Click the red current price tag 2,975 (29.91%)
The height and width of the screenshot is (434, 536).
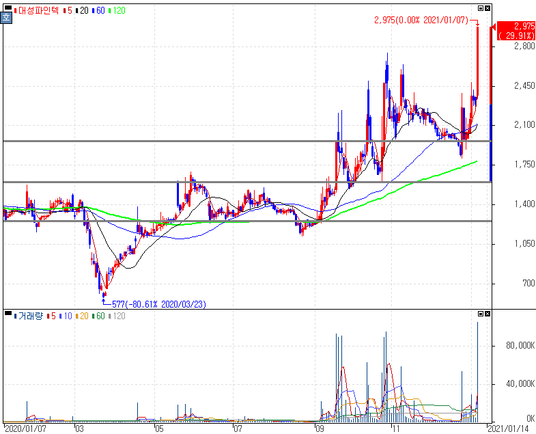[516, 31]
